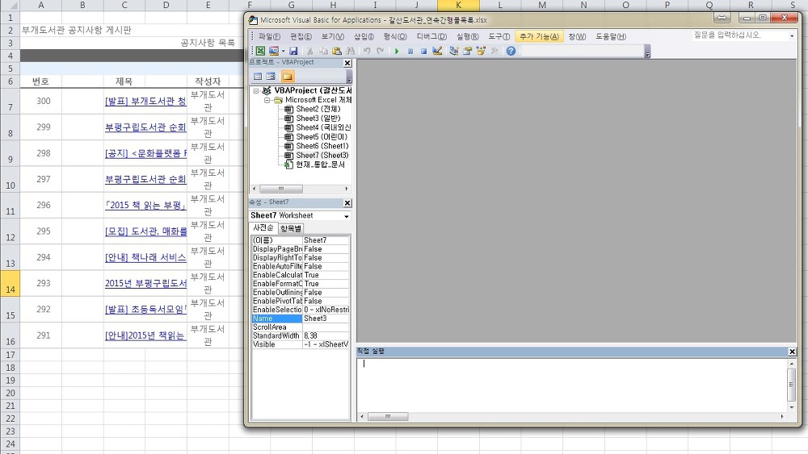The height and width of the screenshot is (454, 808).
Task: Open the 삽입(I) menu
Action: coord(364,36)
